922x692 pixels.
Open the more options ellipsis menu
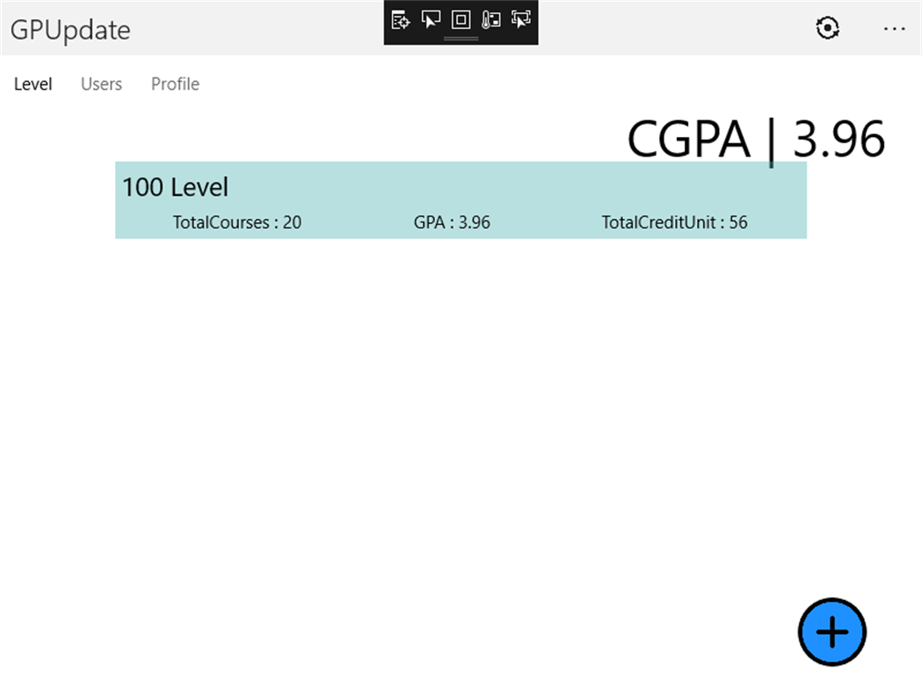(x=894, y=29)
